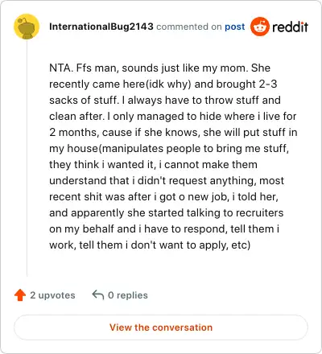Image resolution: width=322 pixels, height=354 pixels.
Task: Select the "0 replies" count label
Action: [x=128, y=295]
